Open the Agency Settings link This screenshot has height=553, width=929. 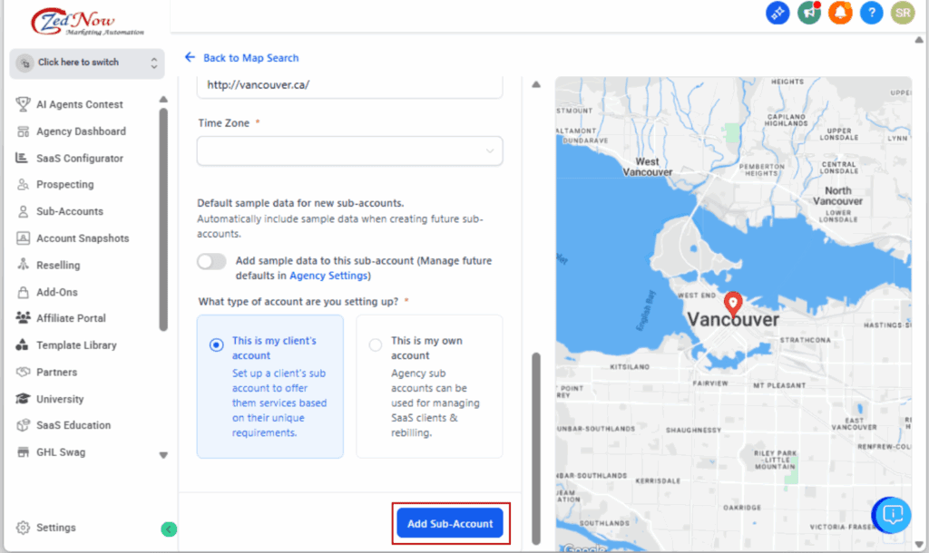click(x=328, y=276)
